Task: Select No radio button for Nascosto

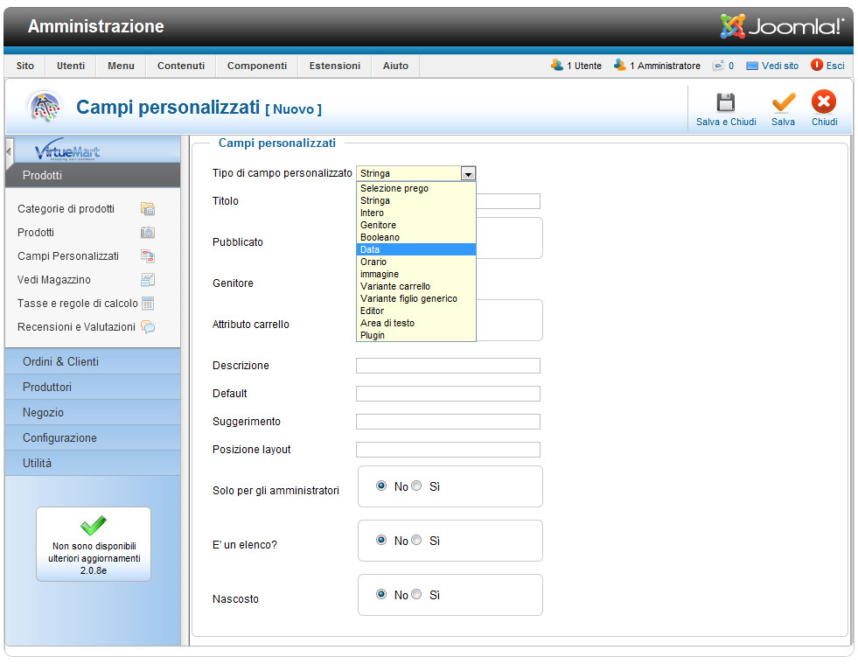Action: (381, 595)
